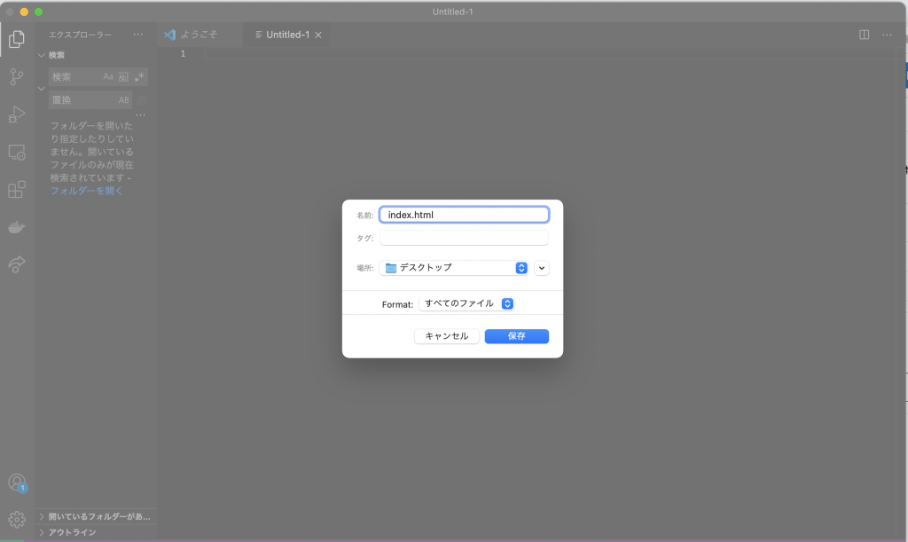Toggle whole word match in search
The height and width of the screenshot is (542, 908).
pos(123,77)
